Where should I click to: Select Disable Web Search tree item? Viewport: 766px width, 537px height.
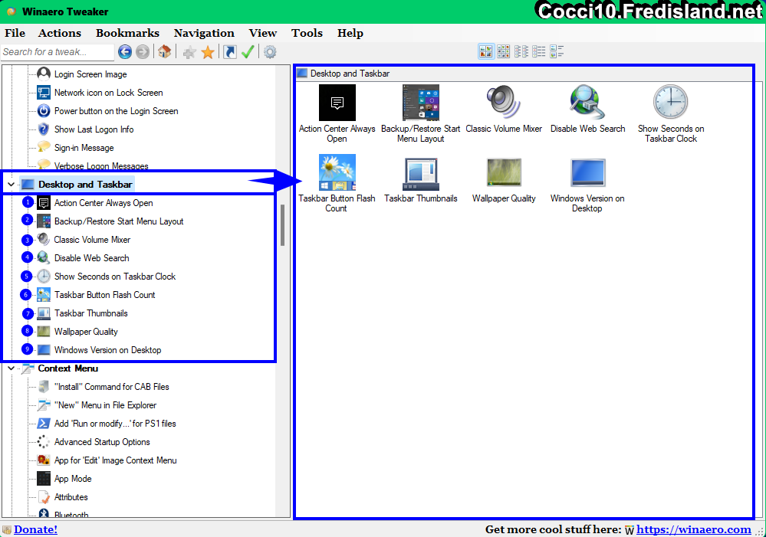click(x=91, y=258)
